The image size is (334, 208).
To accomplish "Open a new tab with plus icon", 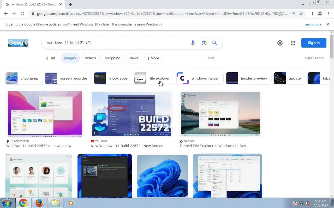I will (x=70, y=4).
